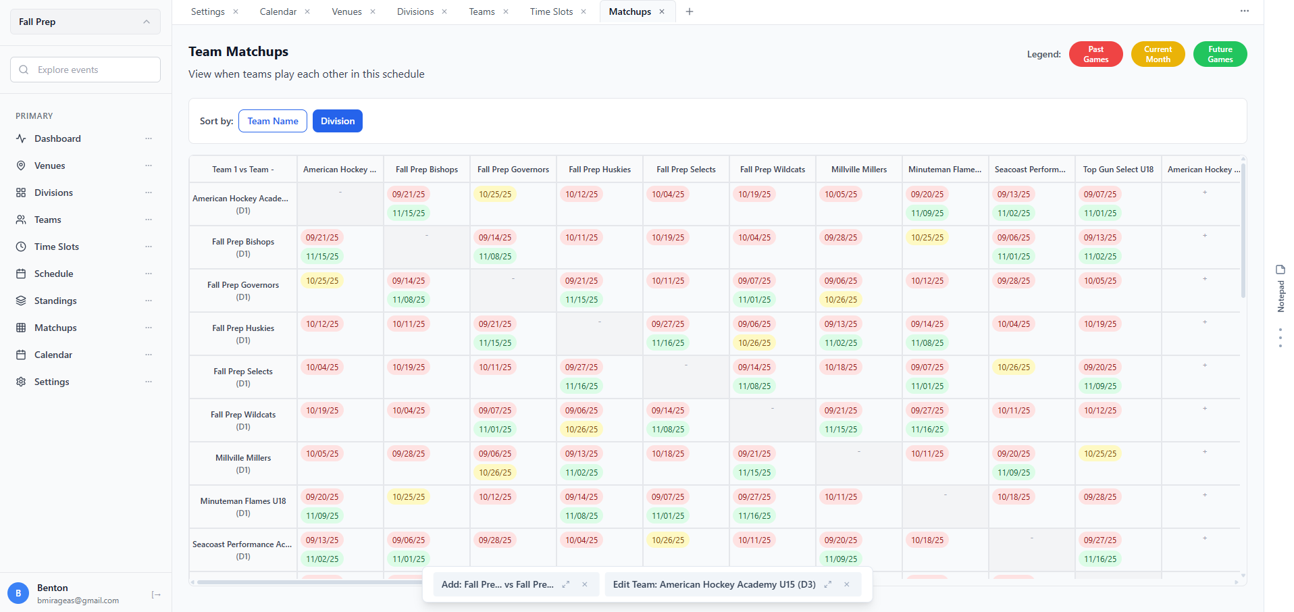Toggle the Past Games legend filter
This screenshot has width=1294, height=612.
point(1095,54)
